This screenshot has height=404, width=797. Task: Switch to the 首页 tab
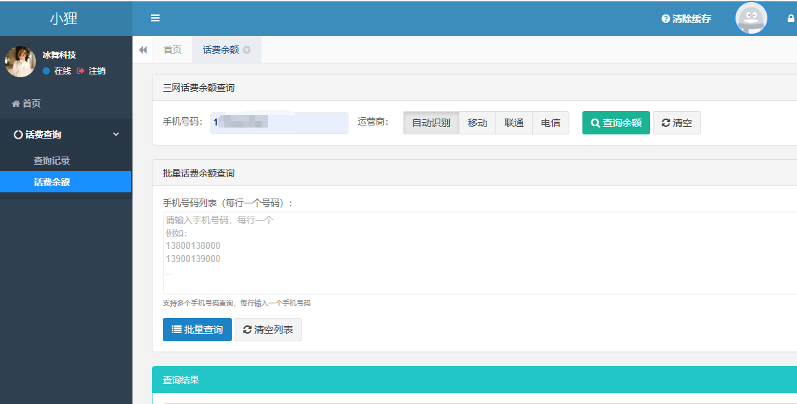[x=172, y=50]
